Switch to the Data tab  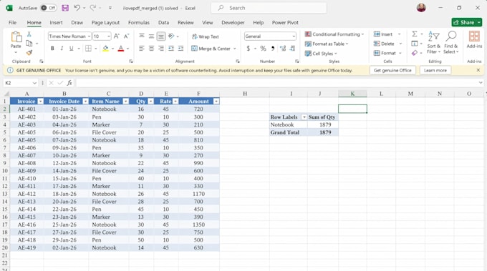tap(163, 23)
